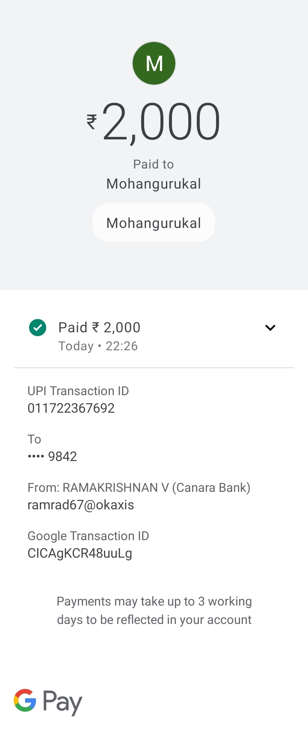Tap the green M profile avatar
This screenshot has width=308, height=730.
(x=154, y=63)
